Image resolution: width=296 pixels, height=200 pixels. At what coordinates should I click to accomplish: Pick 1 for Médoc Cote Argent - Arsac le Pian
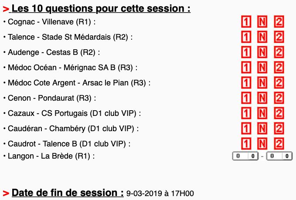point(246,83)
